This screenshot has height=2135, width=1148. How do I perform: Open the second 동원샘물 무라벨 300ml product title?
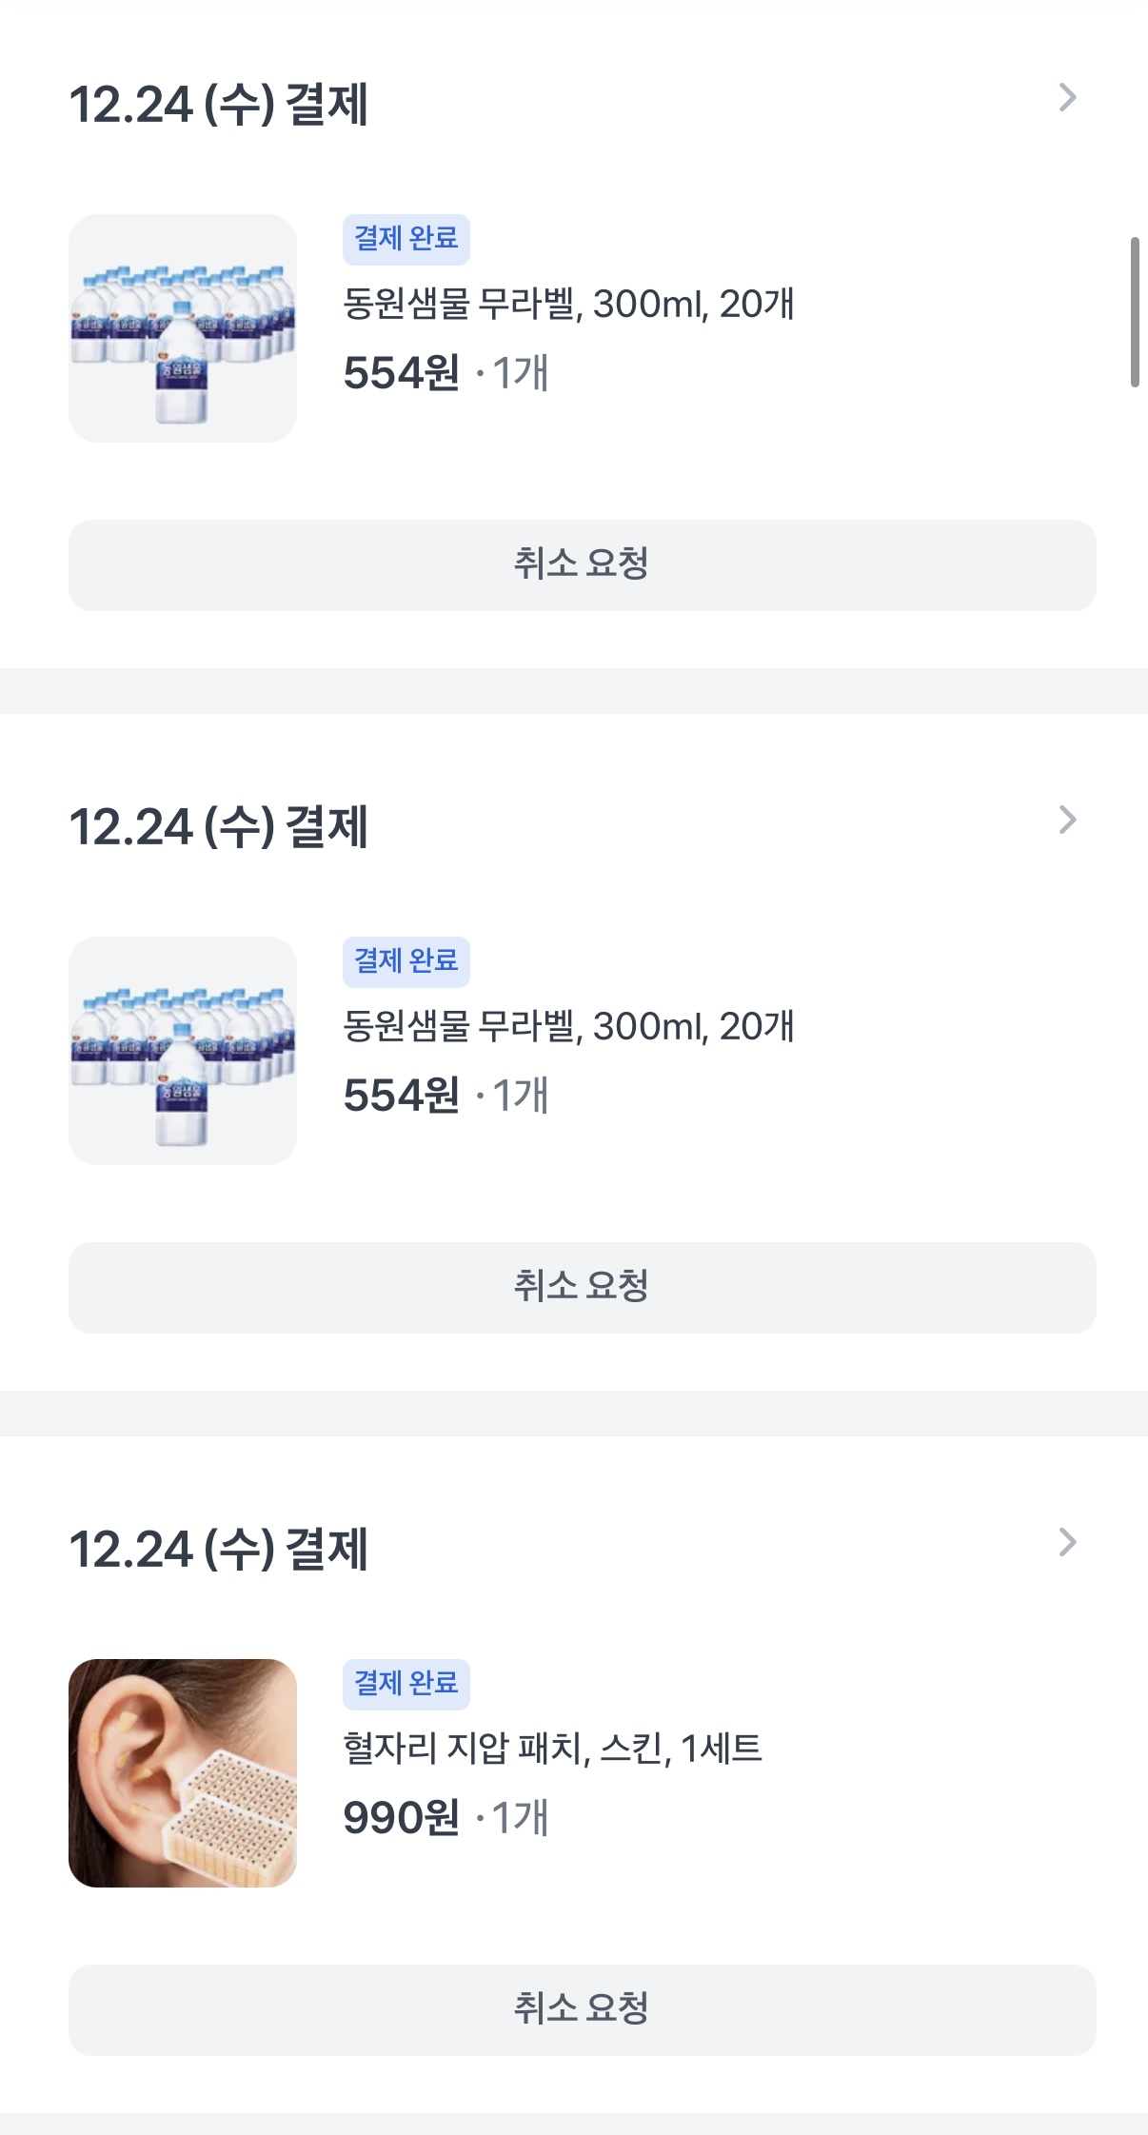tap(568, 1027)
